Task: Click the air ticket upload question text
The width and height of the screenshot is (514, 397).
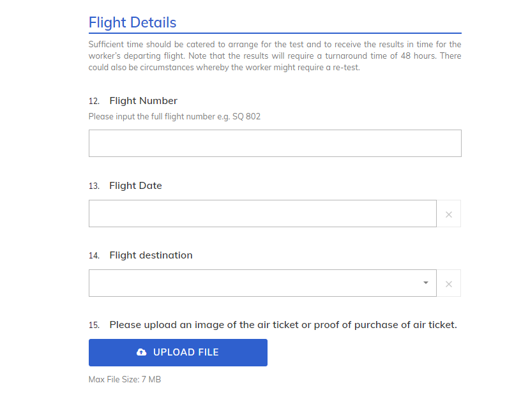Action: pos(283,325)
